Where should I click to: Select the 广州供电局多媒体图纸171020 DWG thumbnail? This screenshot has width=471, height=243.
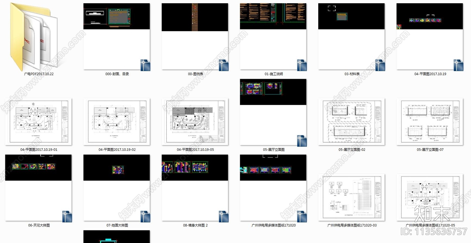click(x=273, y=188)
